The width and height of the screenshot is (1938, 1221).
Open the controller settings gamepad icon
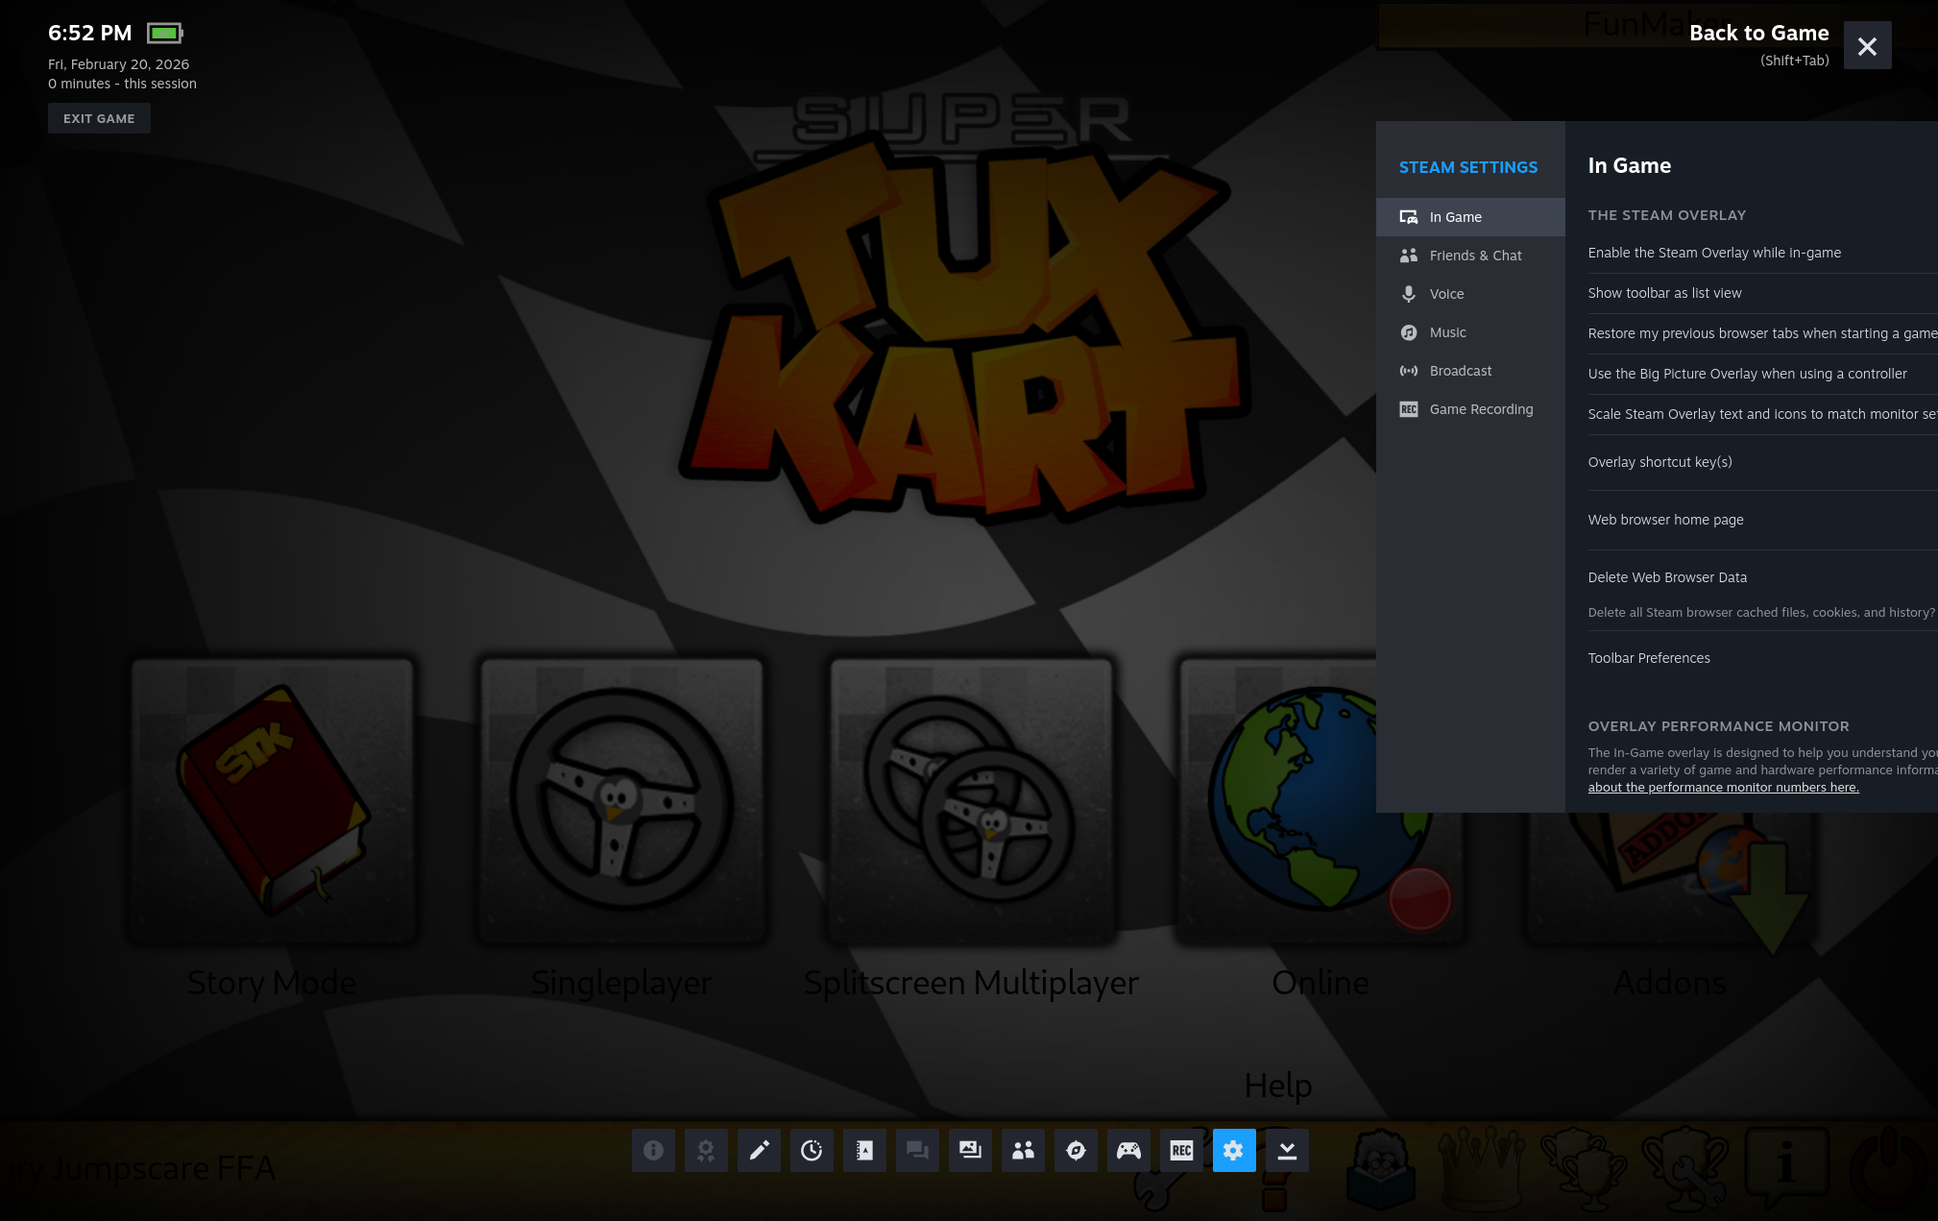1128,1150
